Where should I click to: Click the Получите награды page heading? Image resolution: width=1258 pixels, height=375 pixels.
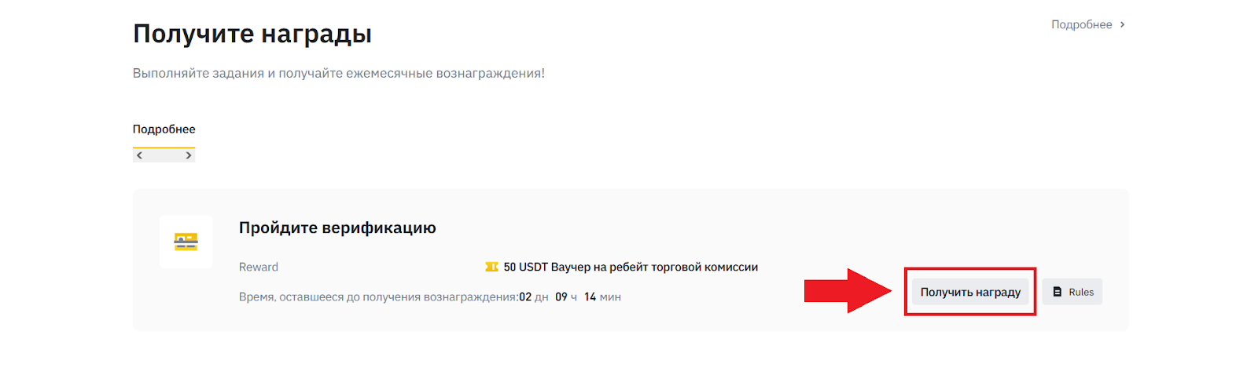(x=252, y=34)
